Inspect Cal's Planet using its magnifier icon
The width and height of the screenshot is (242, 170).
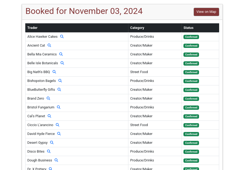point(49,116)
